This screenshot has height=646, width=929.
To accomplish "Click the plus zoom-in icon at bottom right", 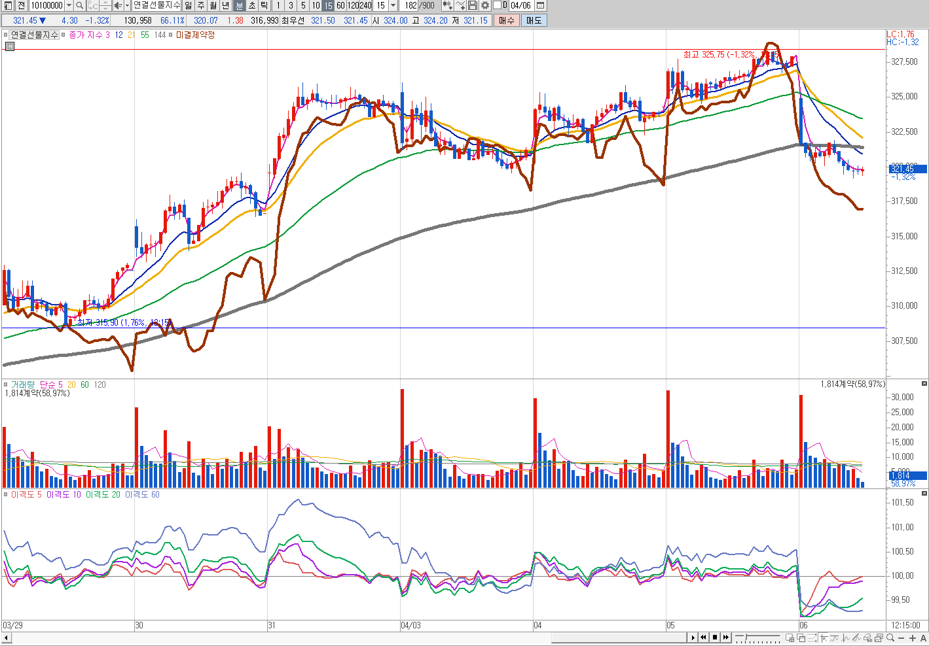I will click(x=913, y=637).
